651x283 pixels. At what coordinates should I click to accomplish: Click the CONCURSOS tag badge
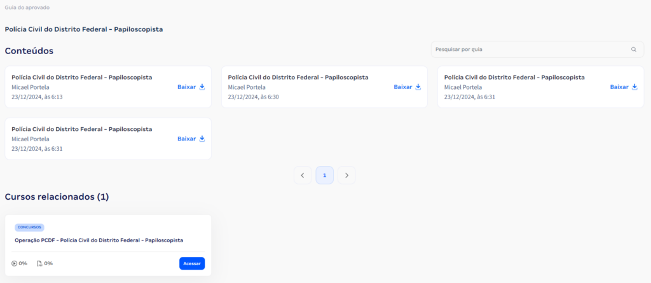[x=29, y=227]
